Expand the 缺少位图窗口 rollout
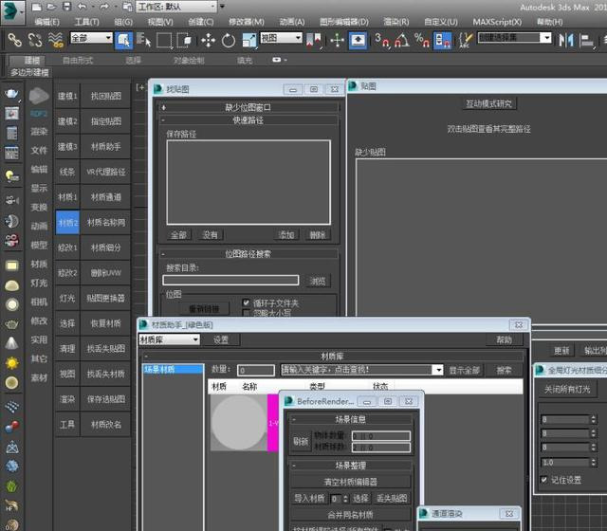Image resolution: width=607 pixels, height=531 pixels. [x=248, y=107]
